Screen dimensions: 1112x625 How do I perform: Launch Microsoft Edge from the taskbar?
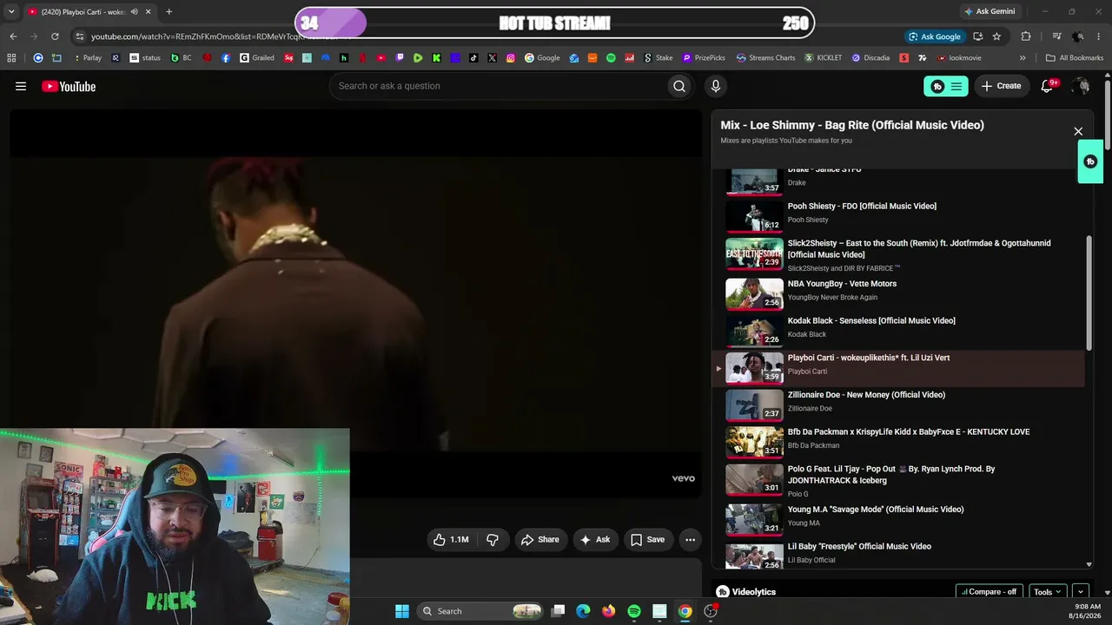583,611
